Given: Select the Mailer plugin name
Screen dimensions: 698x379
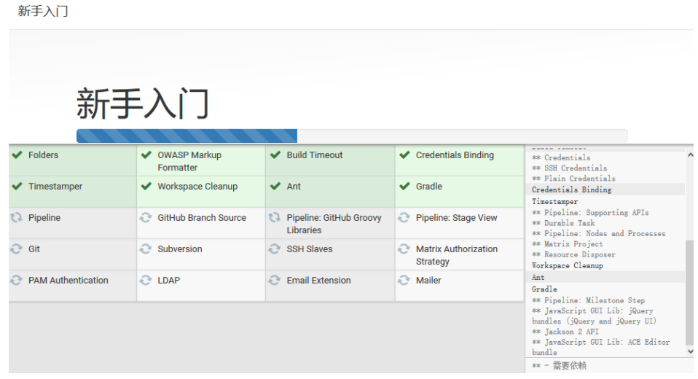Looking at the screenshot, I should [428, 280].
